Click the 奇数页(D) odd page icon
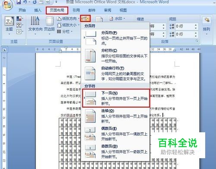This screenshot has height=169, width=216. point(90,152)
